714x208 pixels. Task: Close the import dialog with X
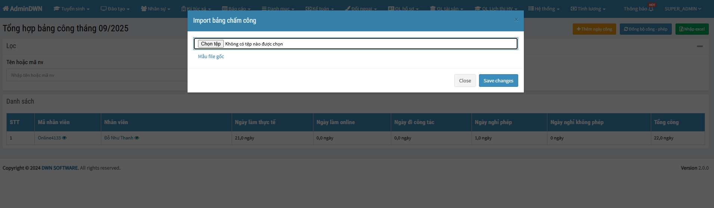pyautogui.click(x=516, y=20)
